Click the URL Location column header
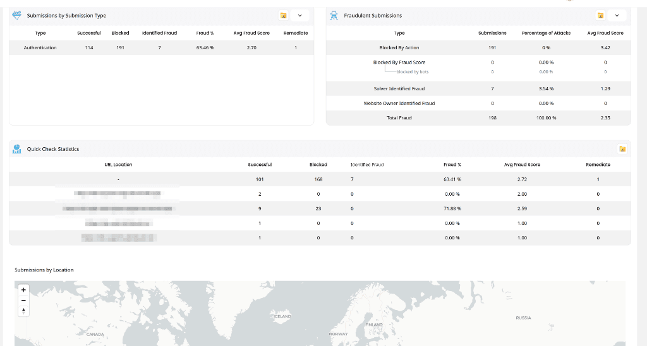The image size is (647, 346). click(x=118, y=165)
